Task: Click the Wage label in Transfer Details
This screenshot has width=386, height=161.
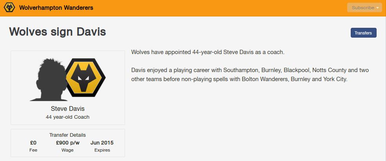Action: coord(67,150)
